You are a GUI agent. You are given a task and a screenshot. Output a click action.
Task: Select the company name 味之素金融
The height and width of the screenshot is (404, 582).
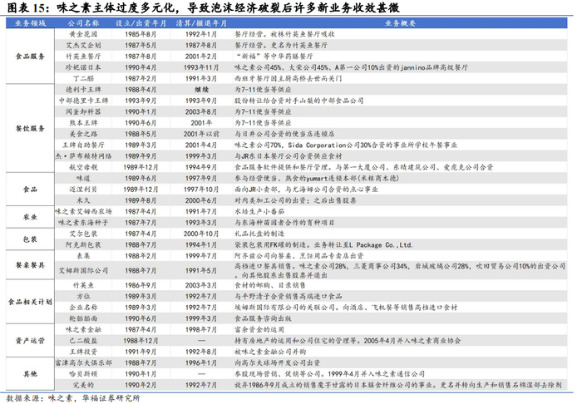(83, 330)
